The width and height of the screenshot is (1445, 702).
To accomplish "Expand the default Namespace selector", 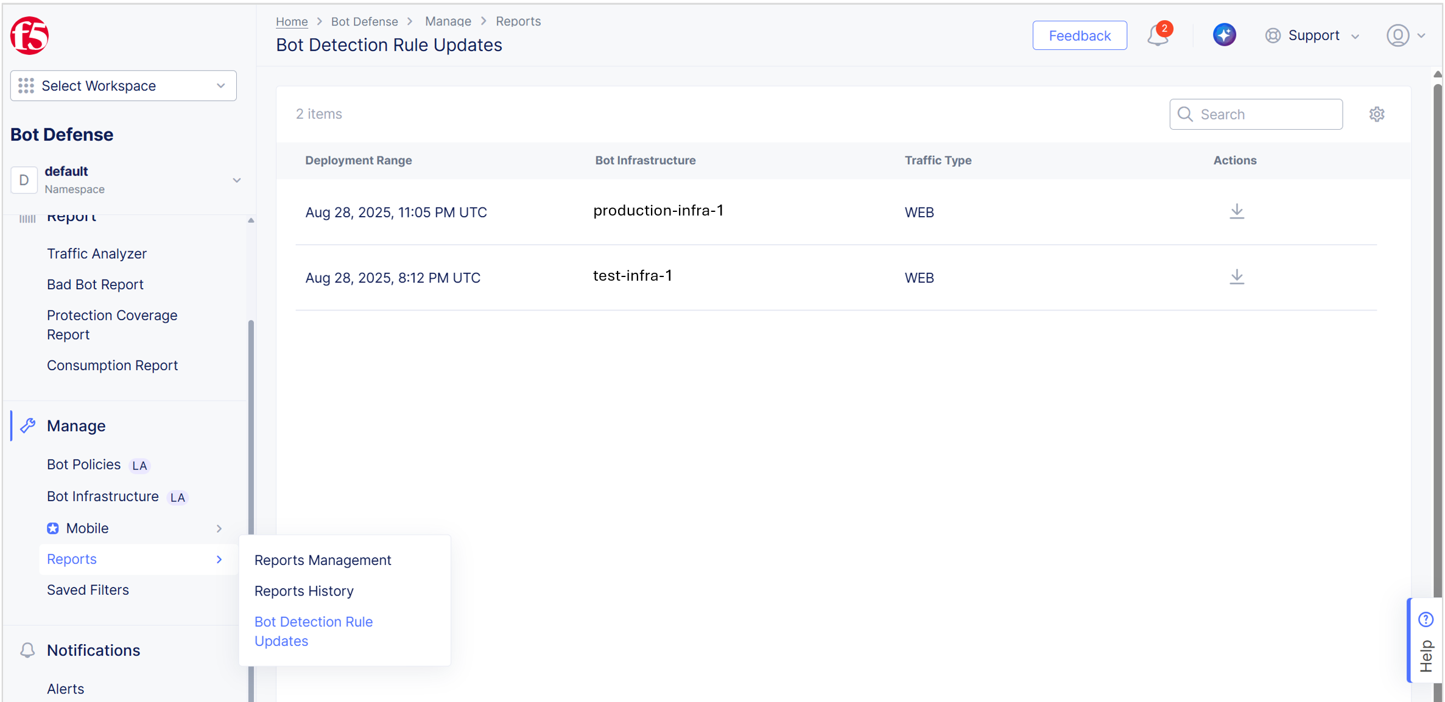I will [237, 180].
